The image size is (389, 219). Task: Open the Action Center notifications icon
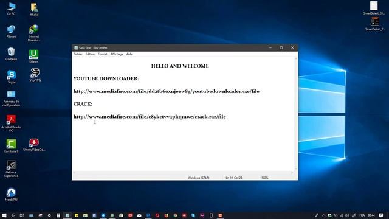381,215
